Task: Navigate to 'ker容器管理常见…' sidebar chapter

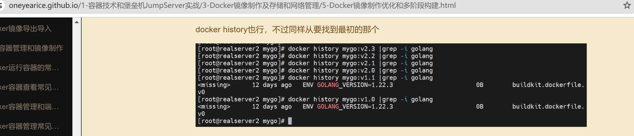Action: tap(29, 126)
